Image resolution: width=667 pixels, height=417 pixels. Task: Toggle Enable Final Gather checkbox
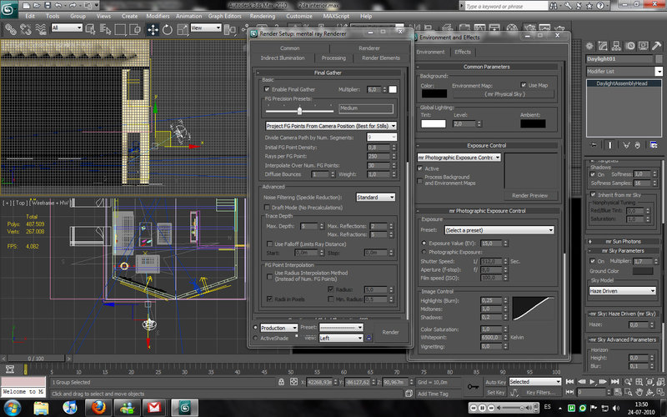(268, 89)
